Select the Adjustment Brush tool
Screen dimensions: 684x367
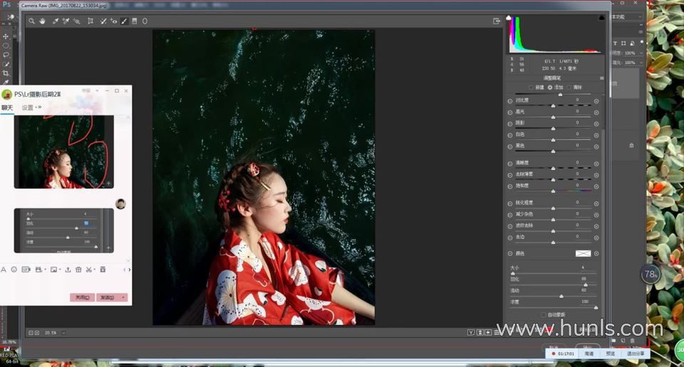tap(124, 21)
